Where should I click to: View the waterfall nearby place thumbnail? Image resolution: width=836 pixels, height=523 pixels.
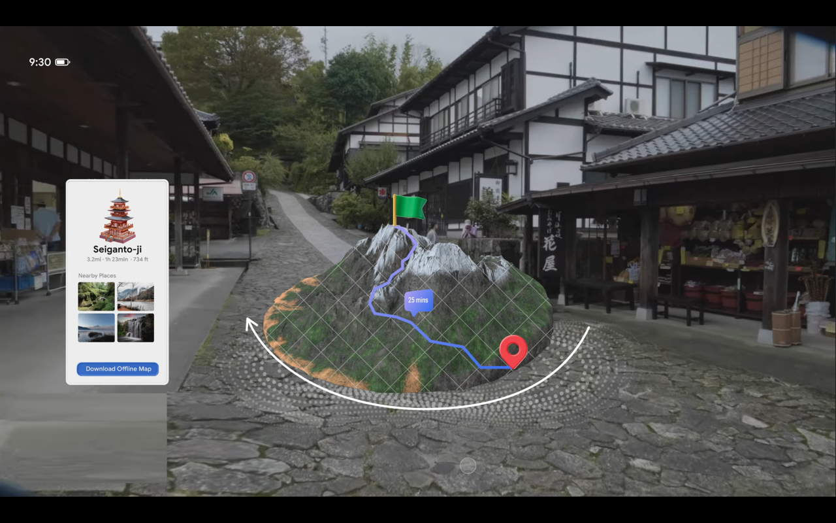pos(136,328)
